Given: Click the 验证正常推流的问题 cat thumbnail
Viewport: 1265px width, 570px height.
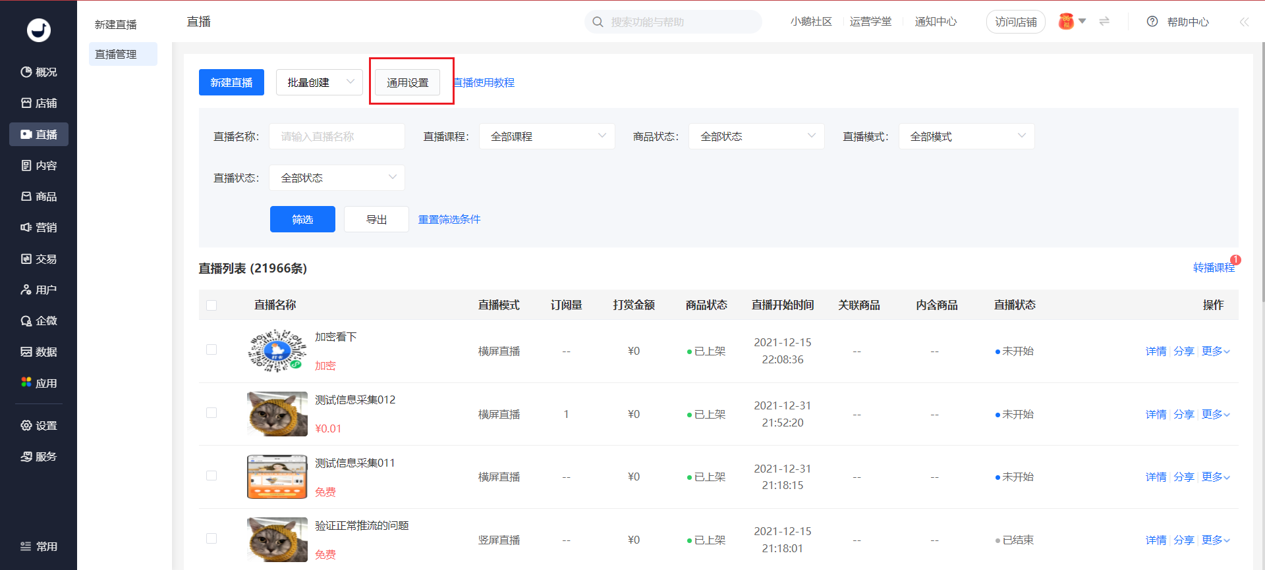Looking at the screenshot, I should [x=277, y=540].
